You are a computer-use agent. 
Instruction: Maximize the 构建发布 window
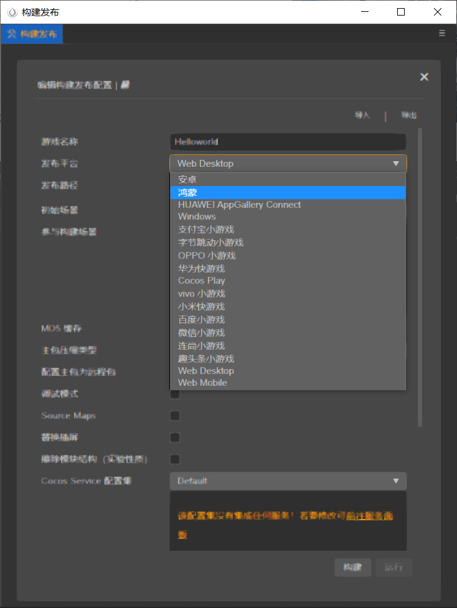click(x=401, y=12)
